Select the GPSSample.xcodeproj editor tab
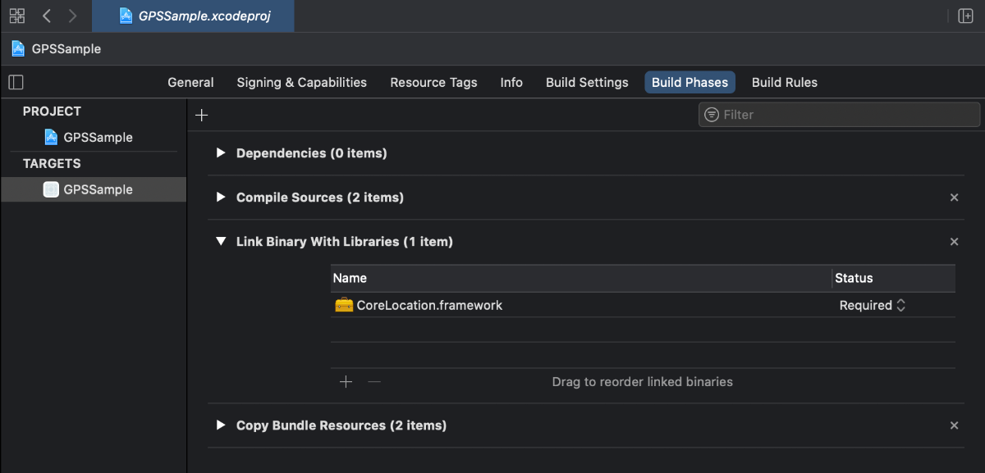The height and width of the screenshot is (473, 985). click(193, 16)
